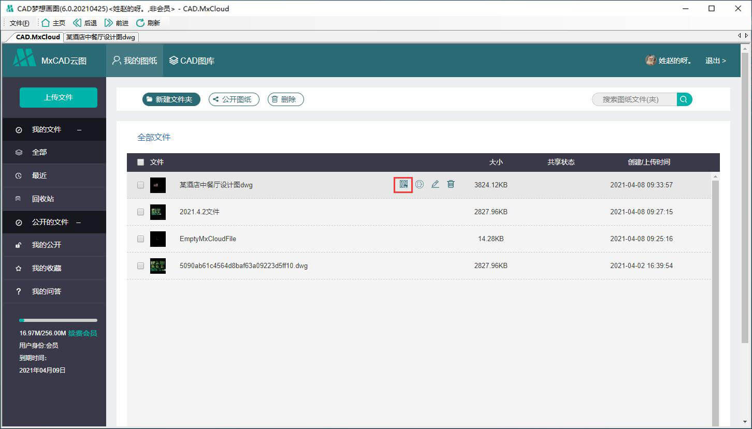Switch to the CAD.MxCloud tab
The height and width of the screenshot is (429, 752).
coord(38,37)
